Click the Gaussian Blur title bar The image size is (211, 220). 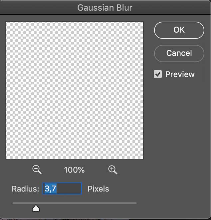105,8
